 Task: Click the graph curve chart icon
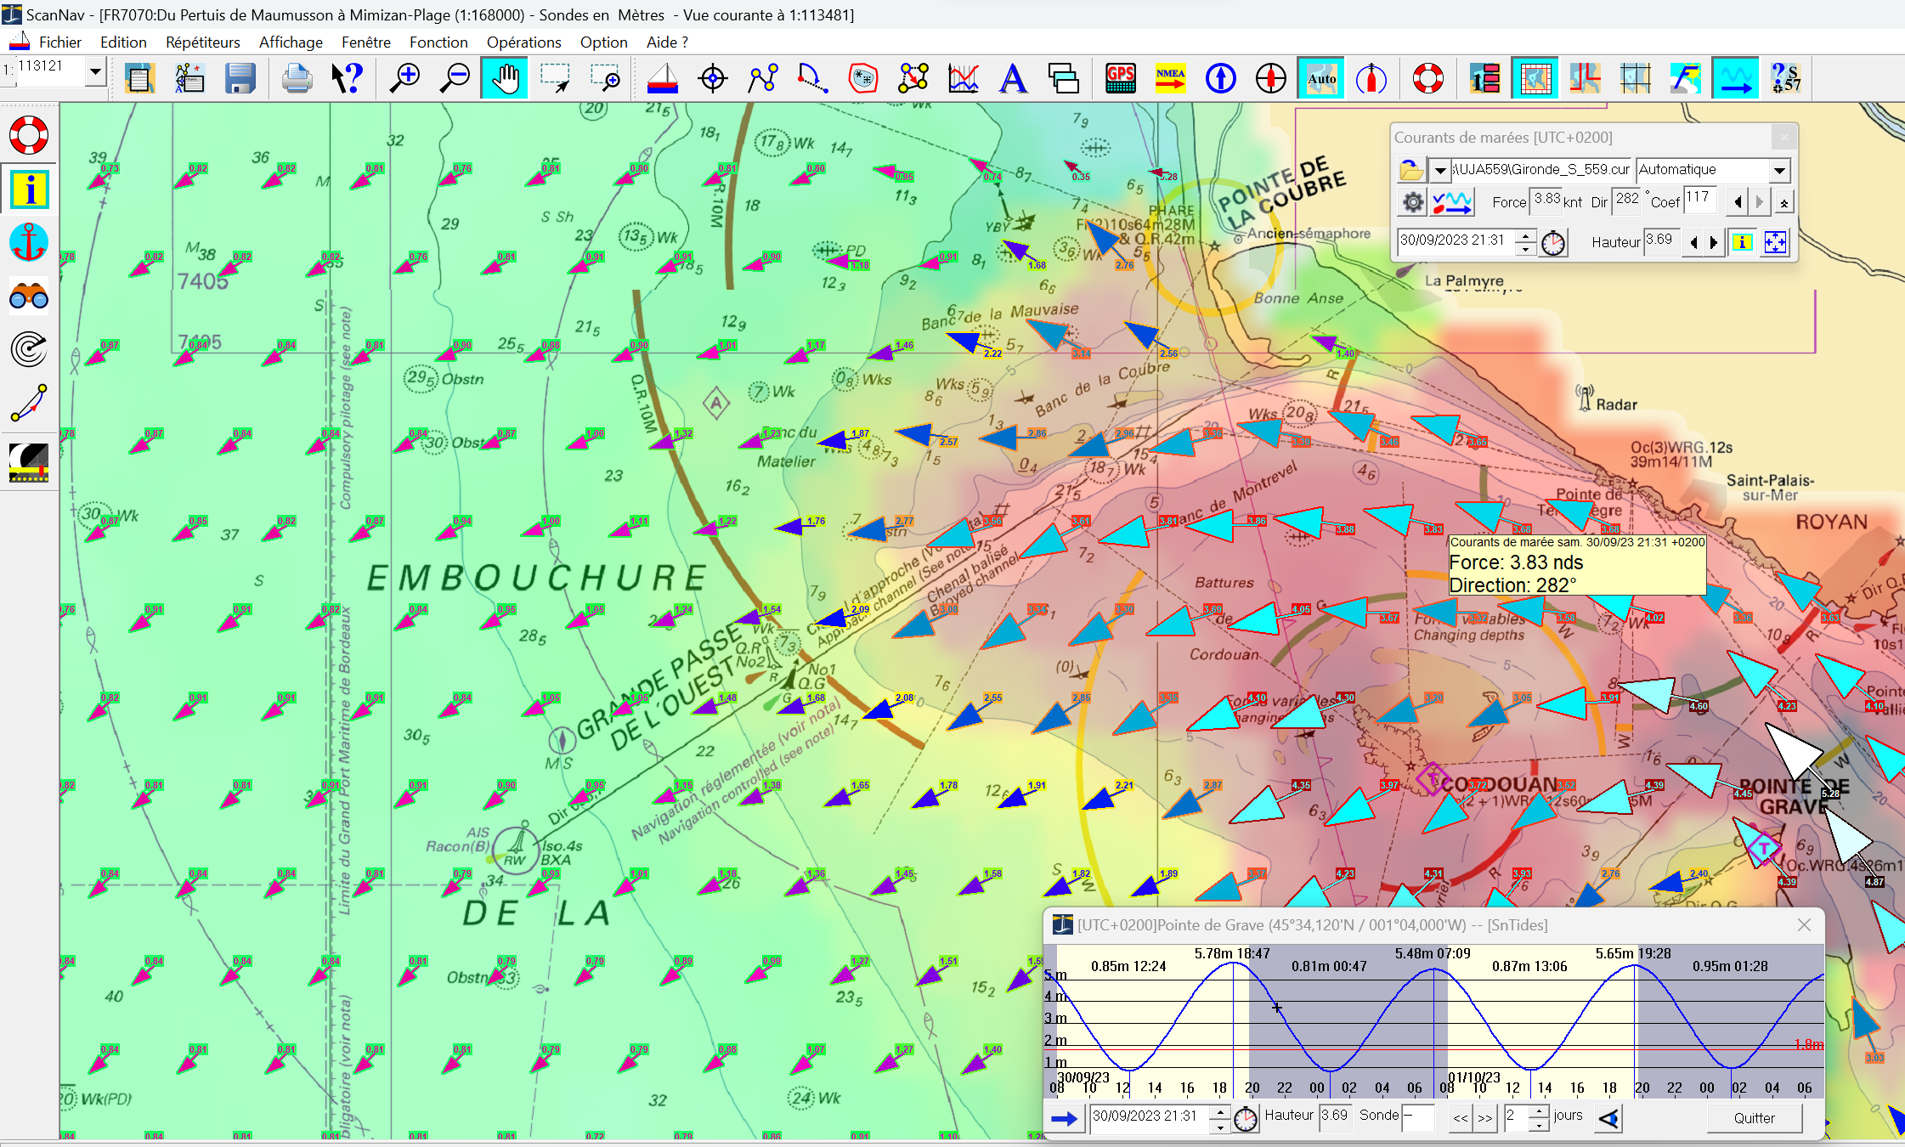[x=964, y=78]
